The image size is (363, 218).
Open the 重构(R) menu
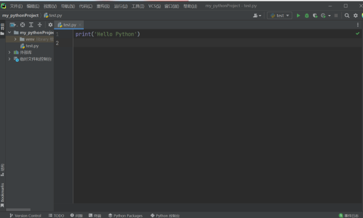(x=103, y=6)
